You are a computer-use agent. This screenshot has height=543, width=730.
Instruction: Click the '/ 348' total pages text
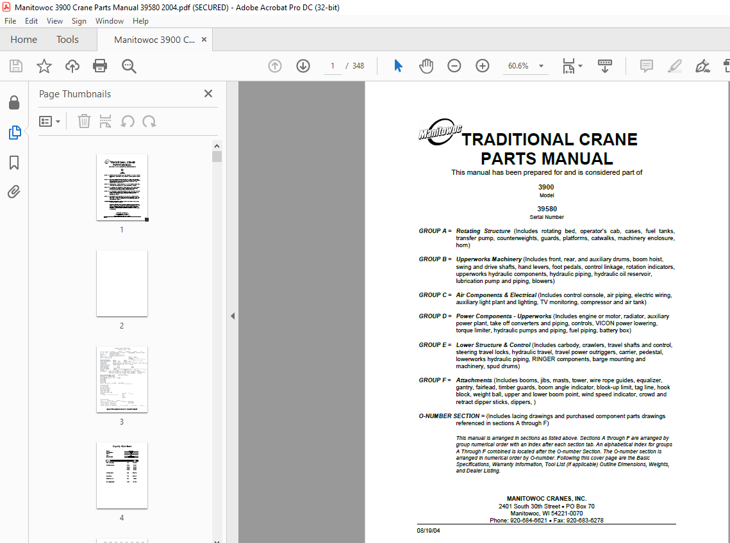coord(355,66)
